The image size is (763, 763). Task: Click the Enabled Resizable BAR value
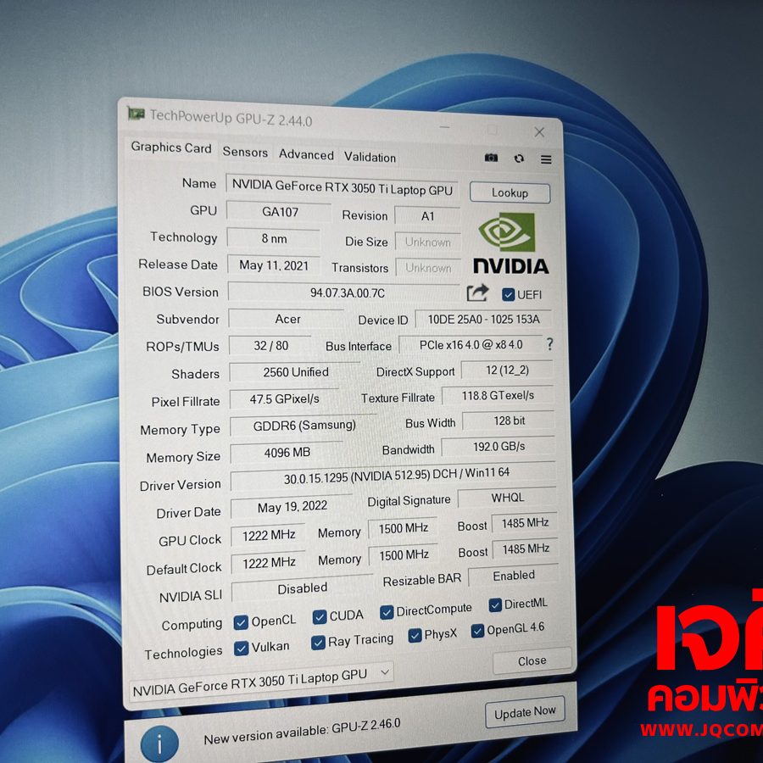pos(514,576)
